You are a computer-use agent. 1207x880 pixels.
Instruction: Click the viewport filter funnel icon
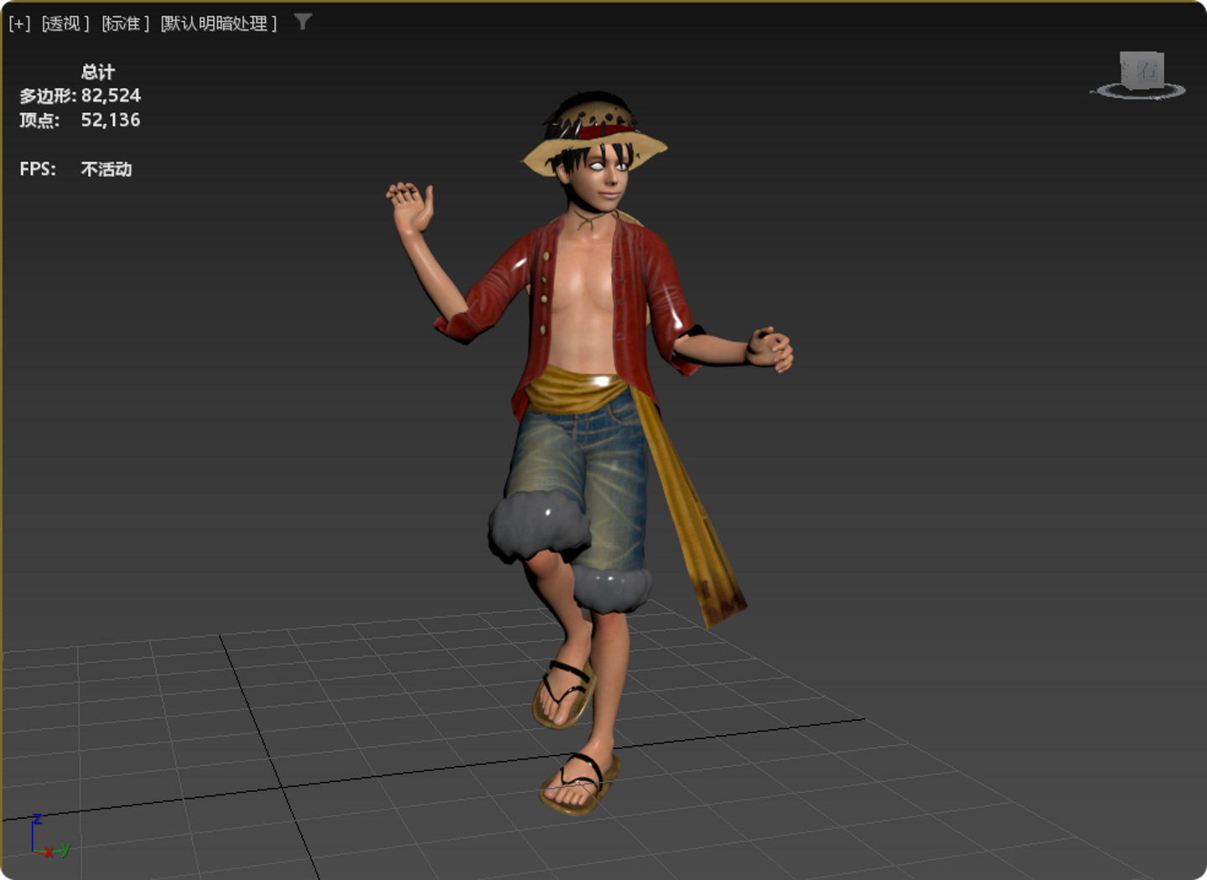coord(303,22)
